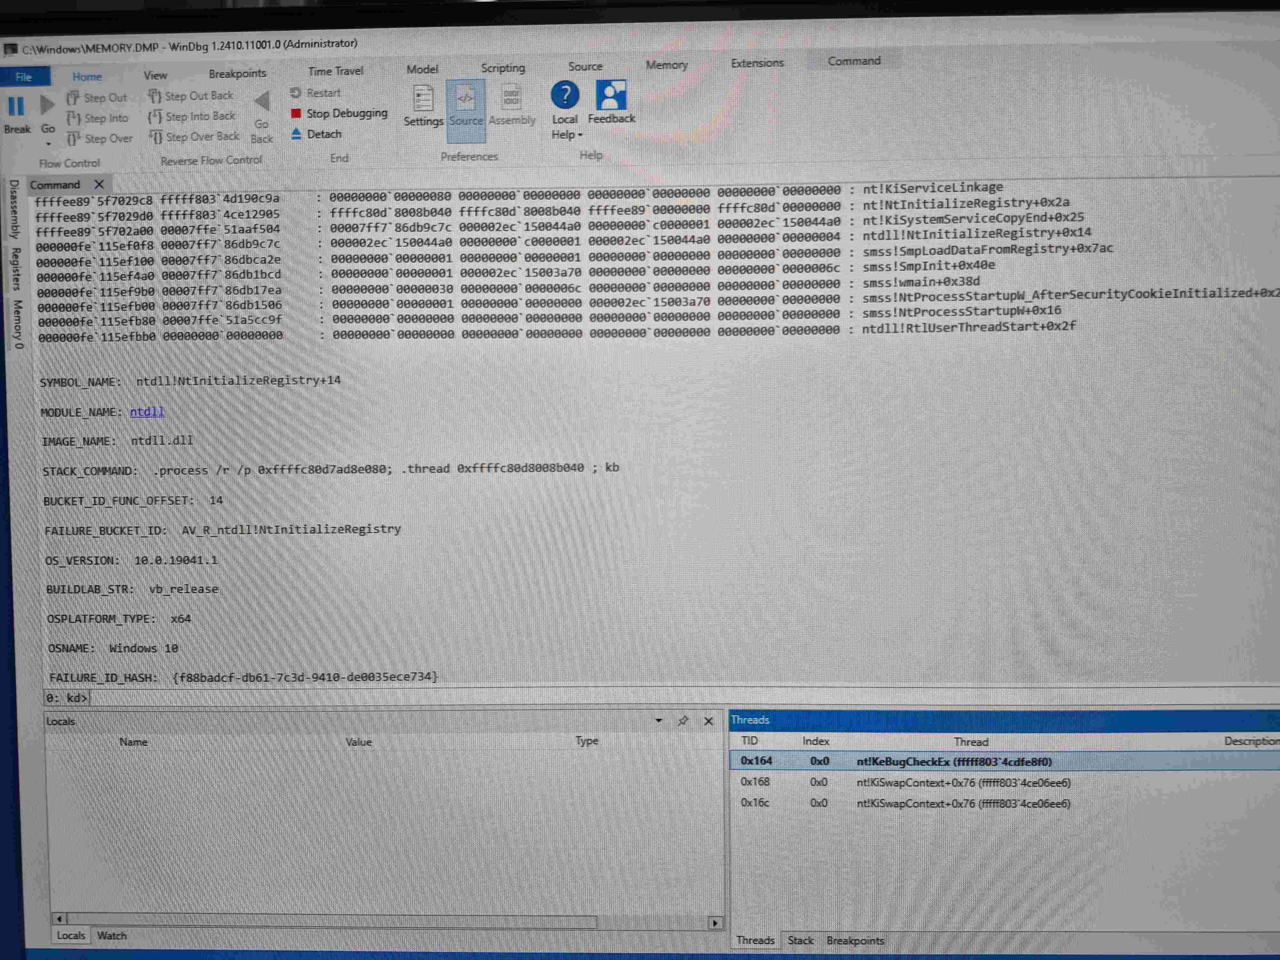Screen dimensions: 1280x960
Task: Open Local Help dropdown
Action: point(565,111)
